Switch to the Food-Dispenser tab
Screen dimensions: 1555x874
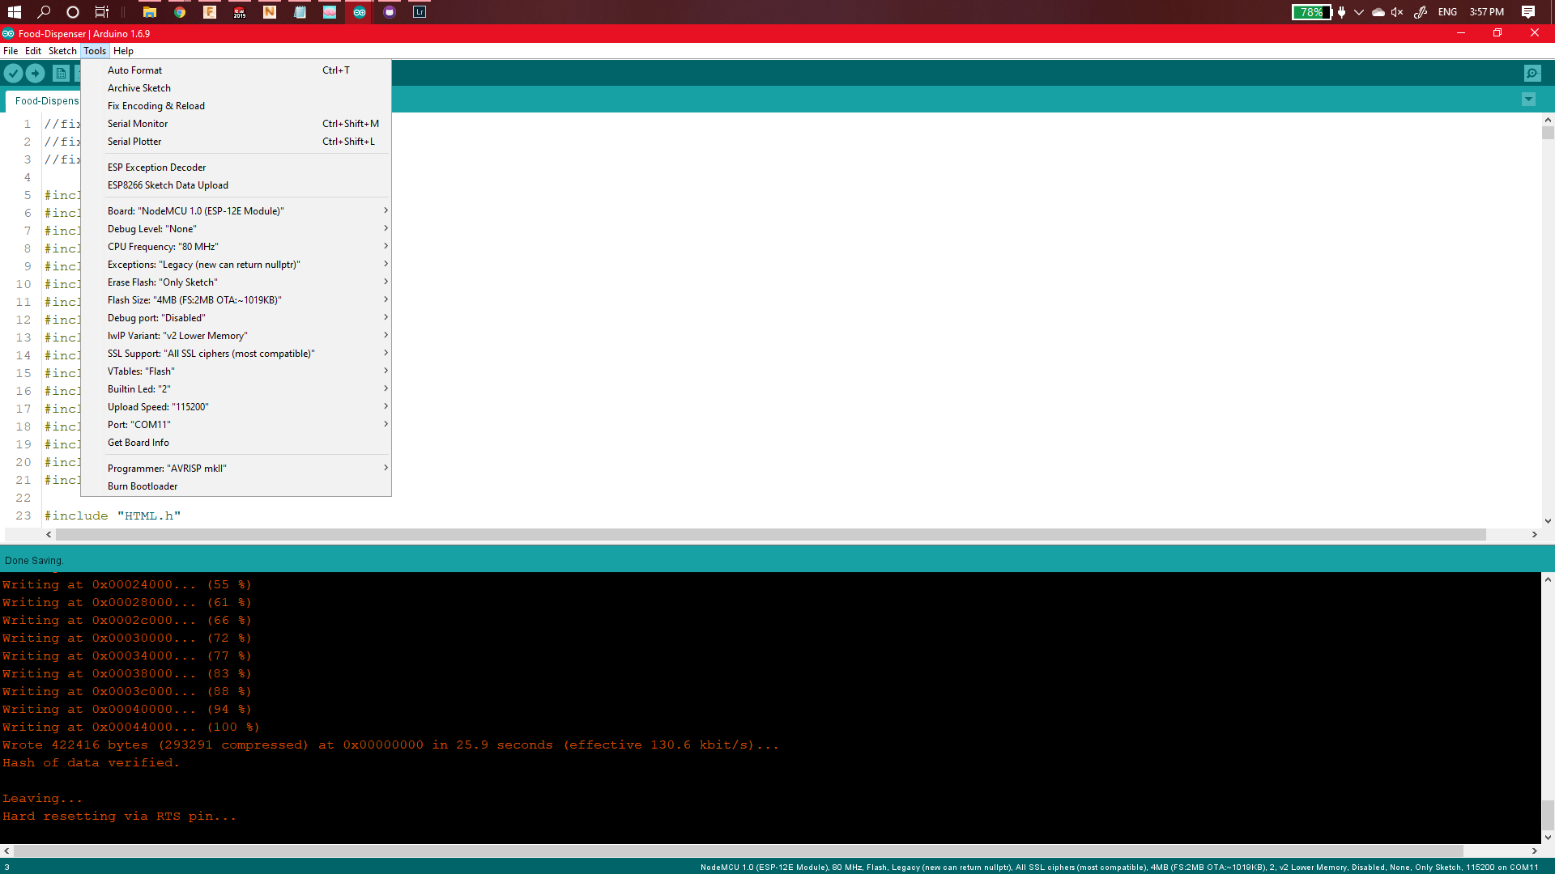point(45,100)
